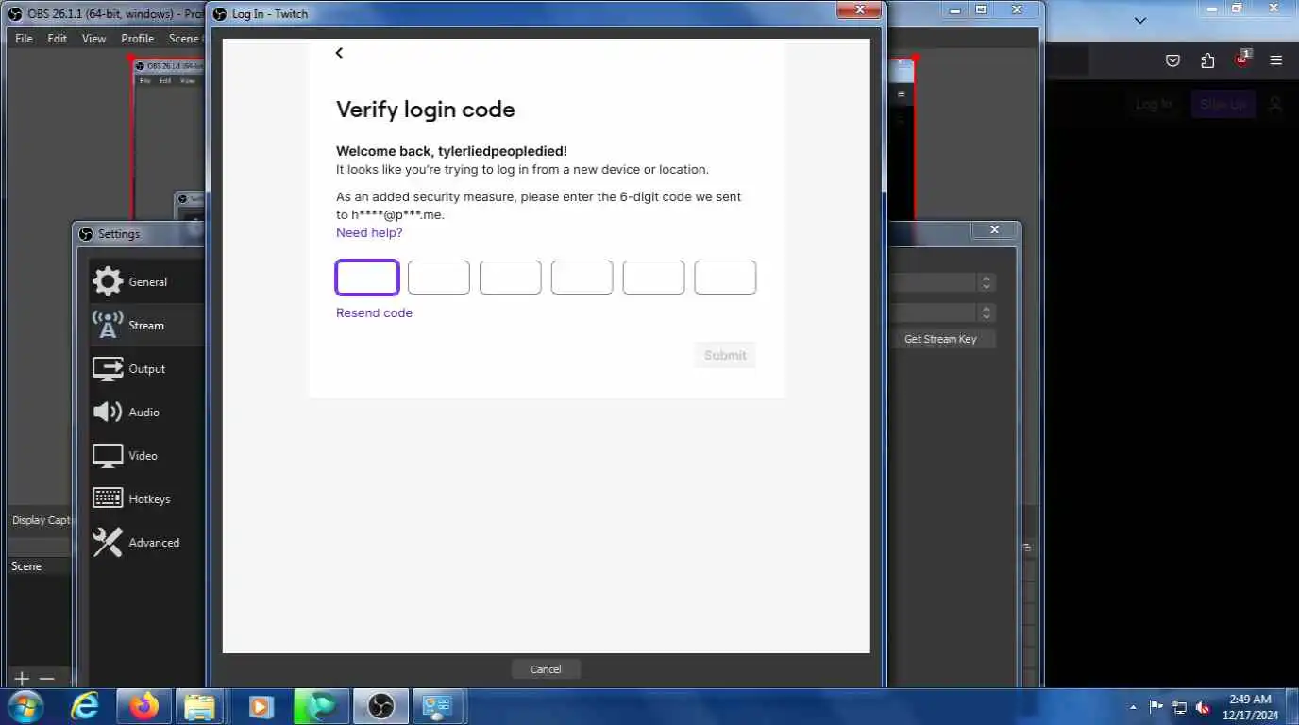The image size is (1299, 725).
Task: Click the muted volume tray icon
Action: coord(1204,707)
